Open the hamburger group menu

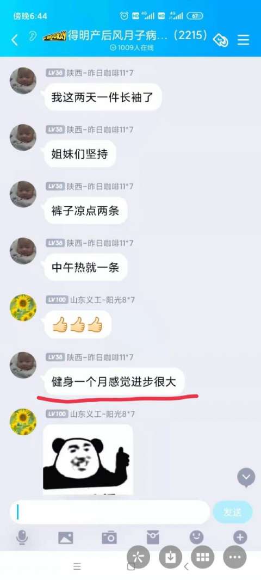pos(243,40)
